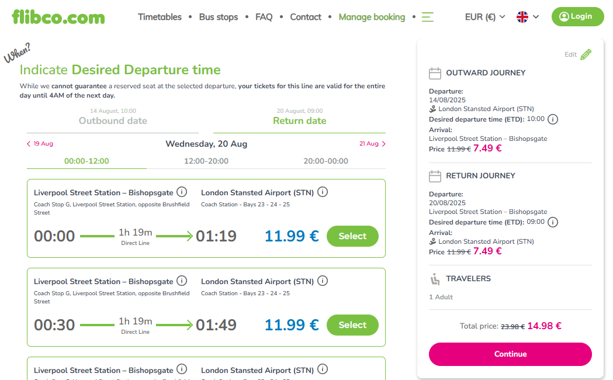Image resolution: width=613 pixels, height=380 pixels.
Task: Open info icon beside first London Stansted Airport
Action: tap(323, 192)
